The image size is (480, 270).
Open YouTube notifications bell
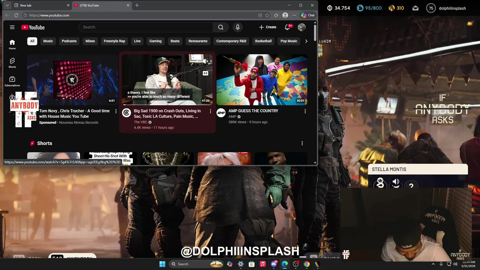click(x=288, y=27)
